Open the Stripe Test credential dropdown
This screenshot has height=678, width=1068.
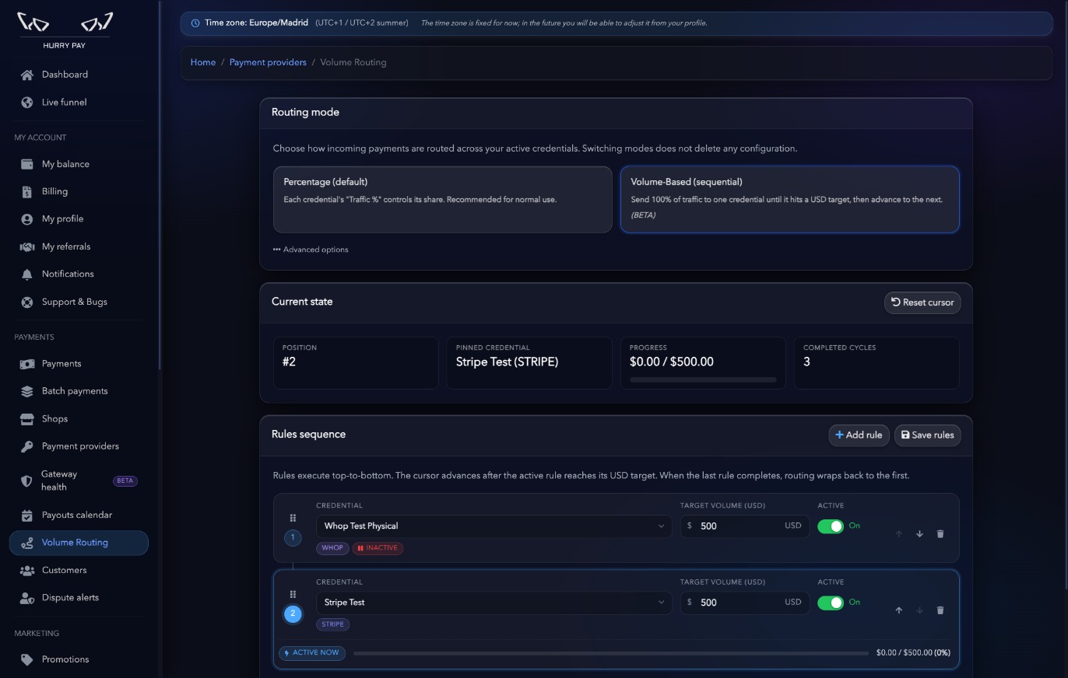(494, 603)
